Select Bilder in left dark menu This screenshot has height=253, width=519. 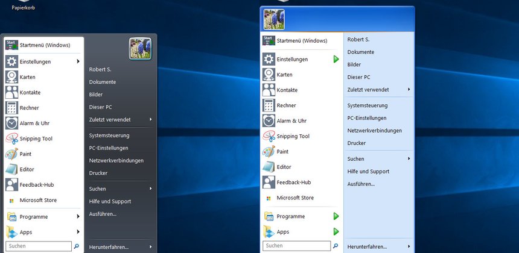click(96, 95)
